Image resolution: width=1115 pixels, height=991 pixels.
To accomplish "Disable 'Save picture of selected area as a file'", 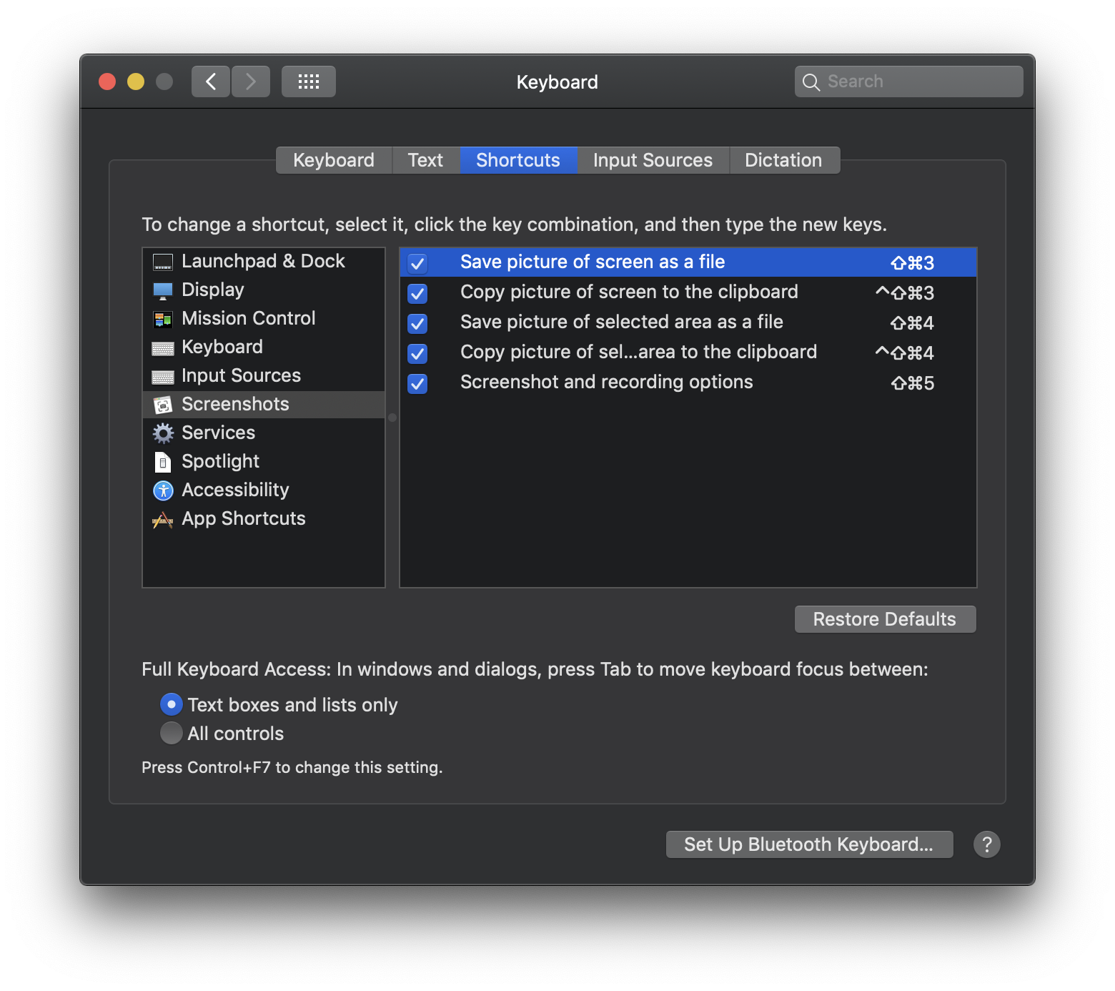I will [417, 323].
